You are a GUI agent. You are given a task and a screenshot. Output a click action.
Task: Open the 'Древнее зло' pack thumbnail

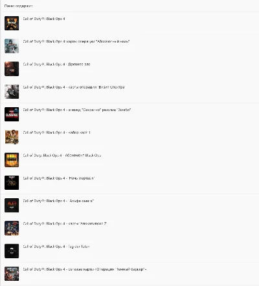point(12,68)
